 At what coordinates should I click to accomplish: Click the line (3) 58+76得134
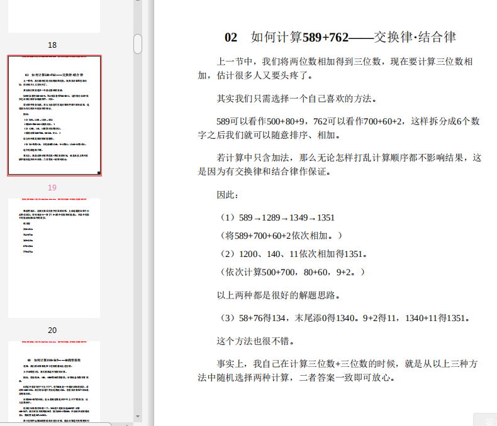[343, 318]
